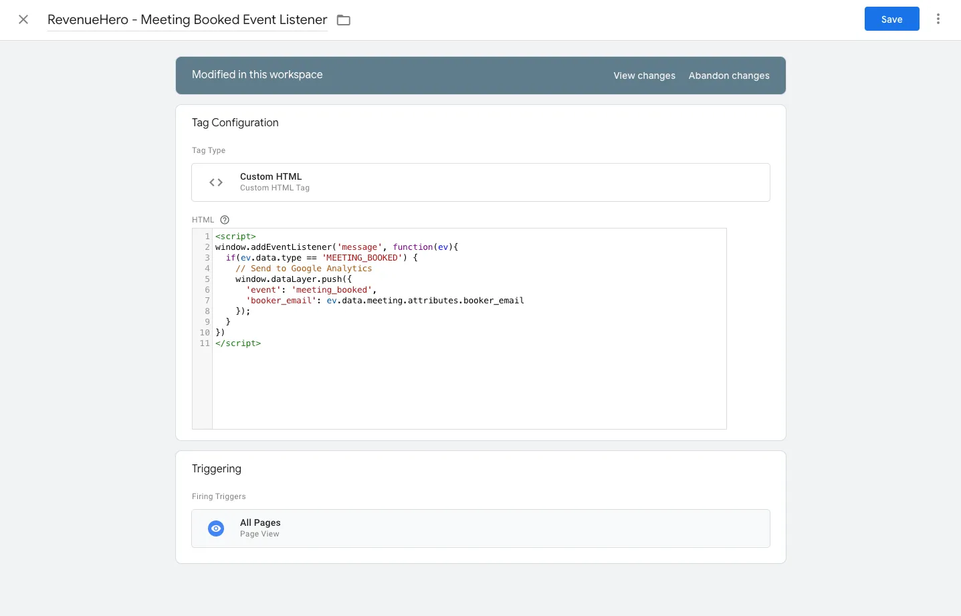Image resolution: width=961 pixels, height=616 pixels.
Task: Click Abandon changes in the banner
Action: point(729,75)
